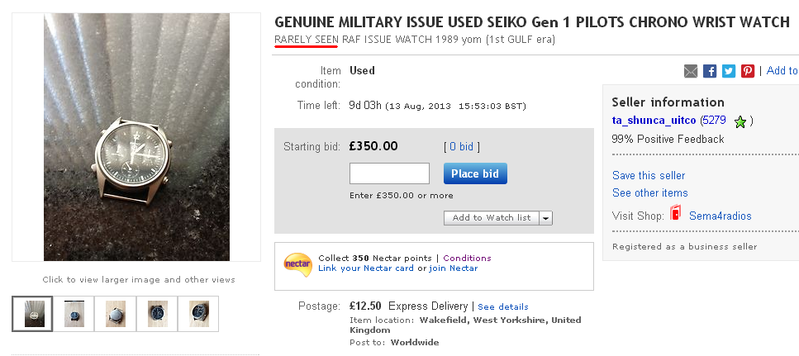Viewport: 799px width, 356px height.
Task: Click Save this seller link
Action: pos(649,175)
